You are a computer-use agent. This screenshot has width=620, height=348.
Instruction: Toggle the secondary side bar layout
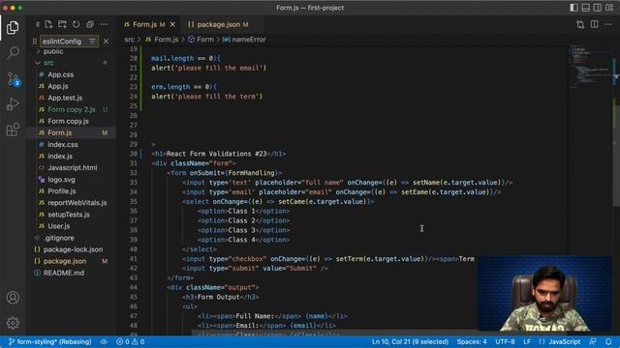[x=598, y=8]
